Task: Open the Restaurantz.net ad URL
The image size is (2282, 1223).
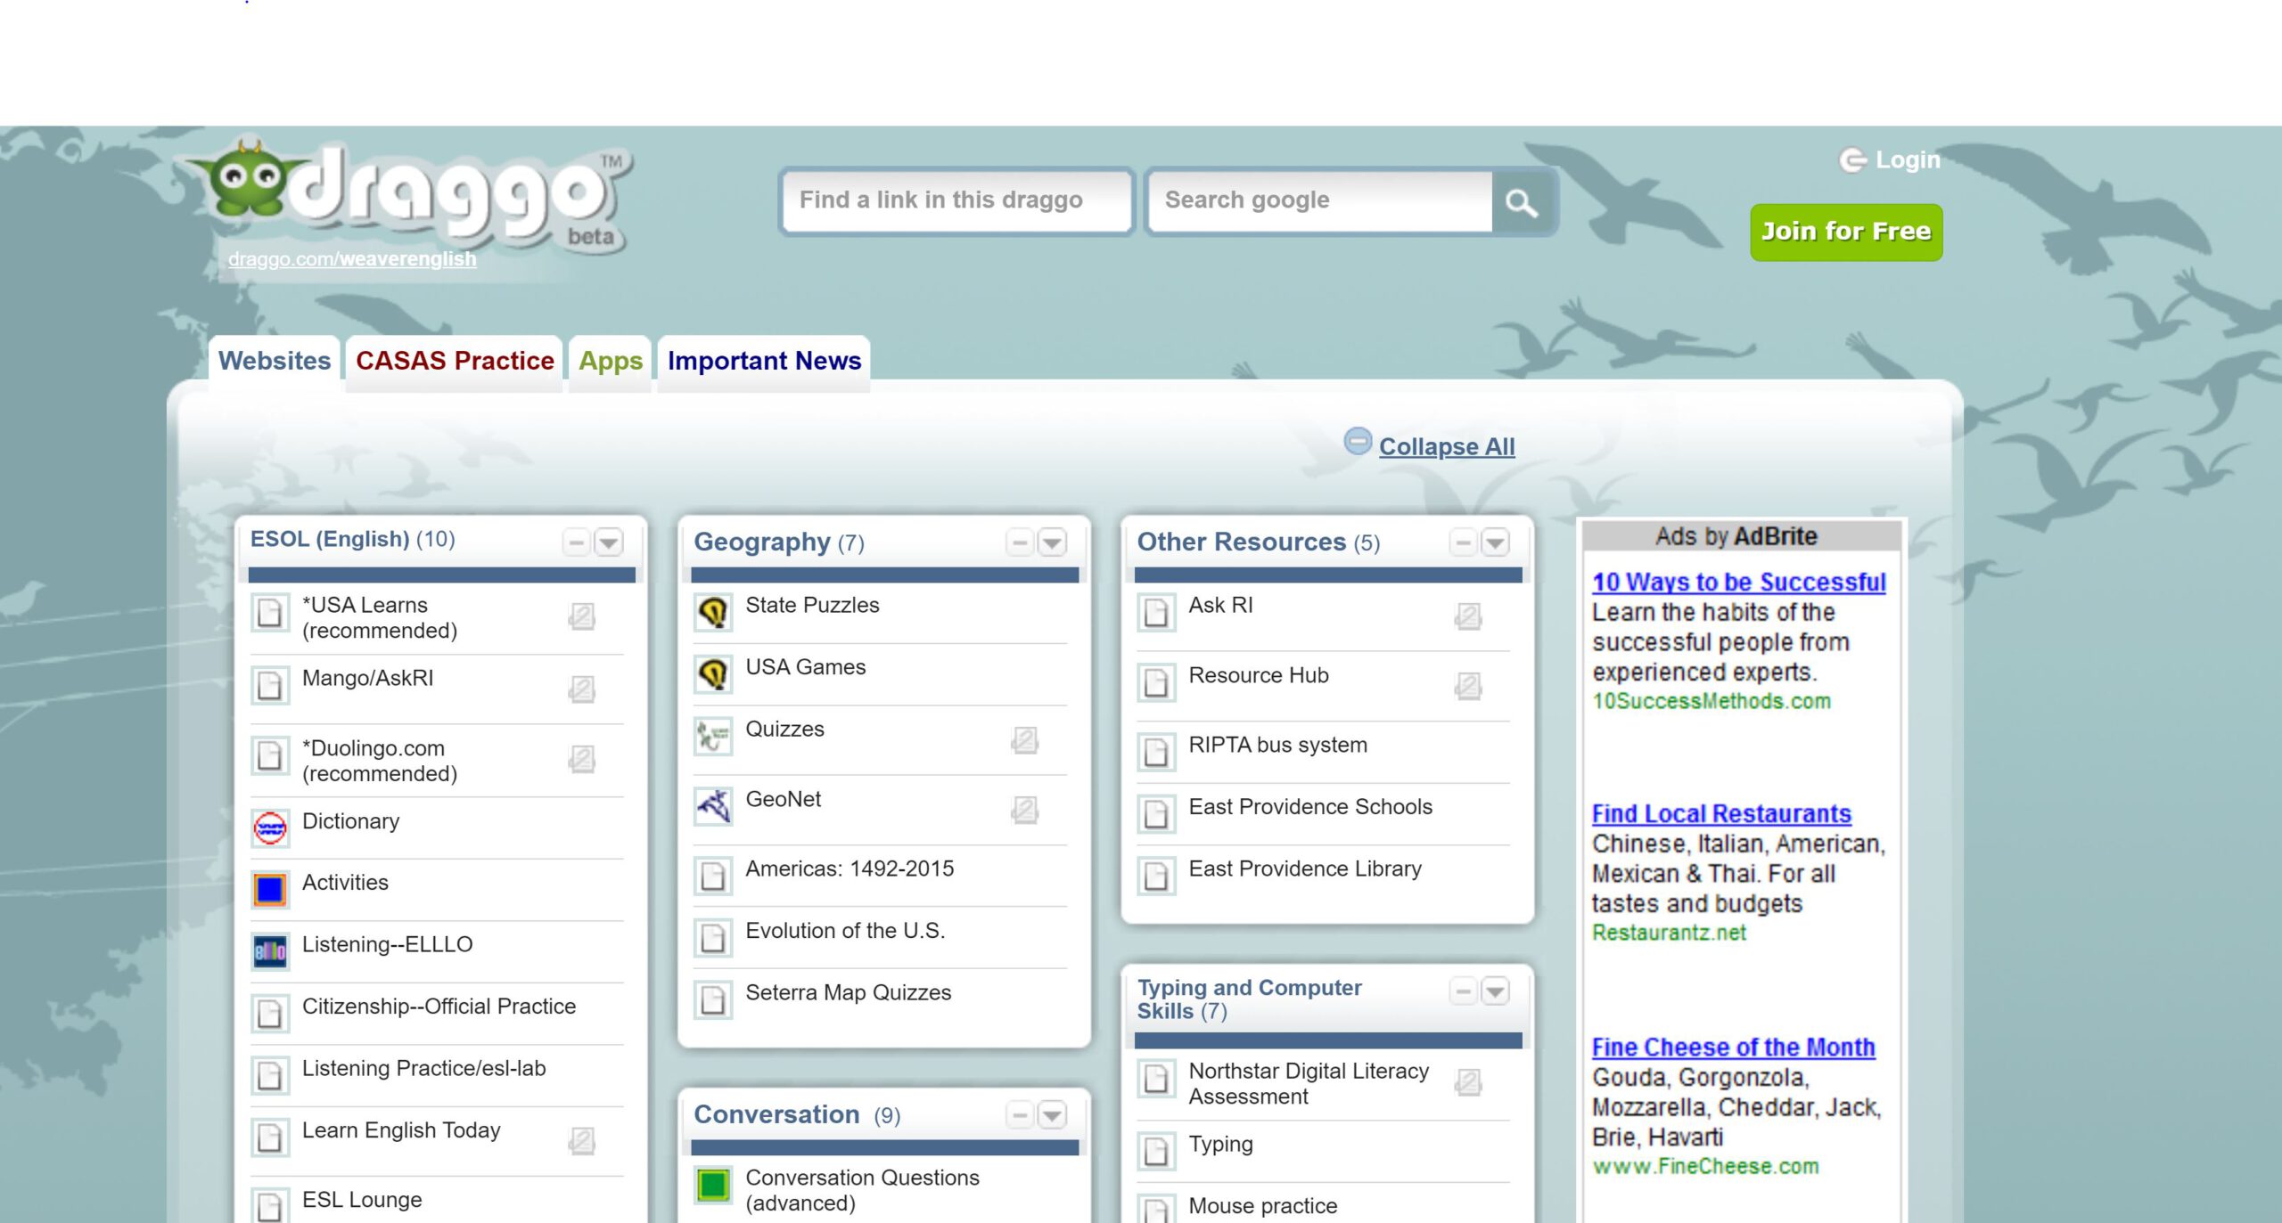Action: [x=1669, y=933]
